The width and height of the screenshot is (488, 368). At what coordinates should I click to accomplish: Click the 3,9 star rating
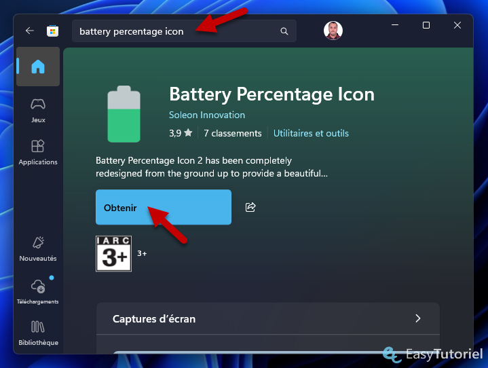(181, 133)
